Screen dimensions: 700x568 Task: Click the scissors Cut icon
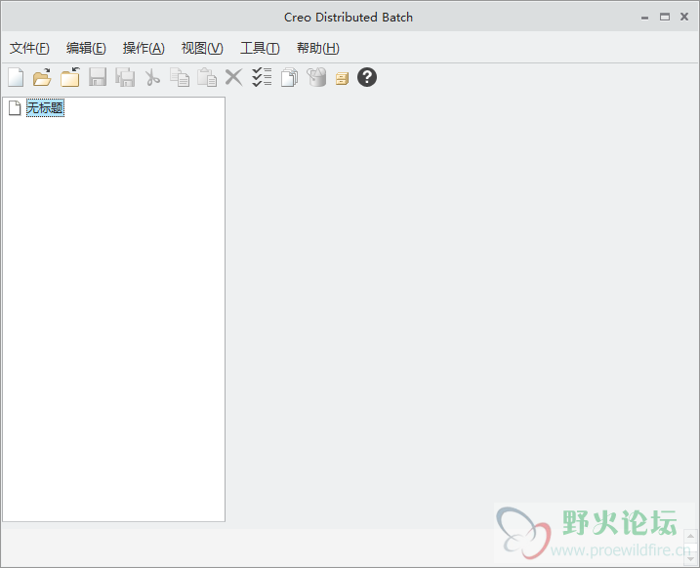click(x=152, y=77)
